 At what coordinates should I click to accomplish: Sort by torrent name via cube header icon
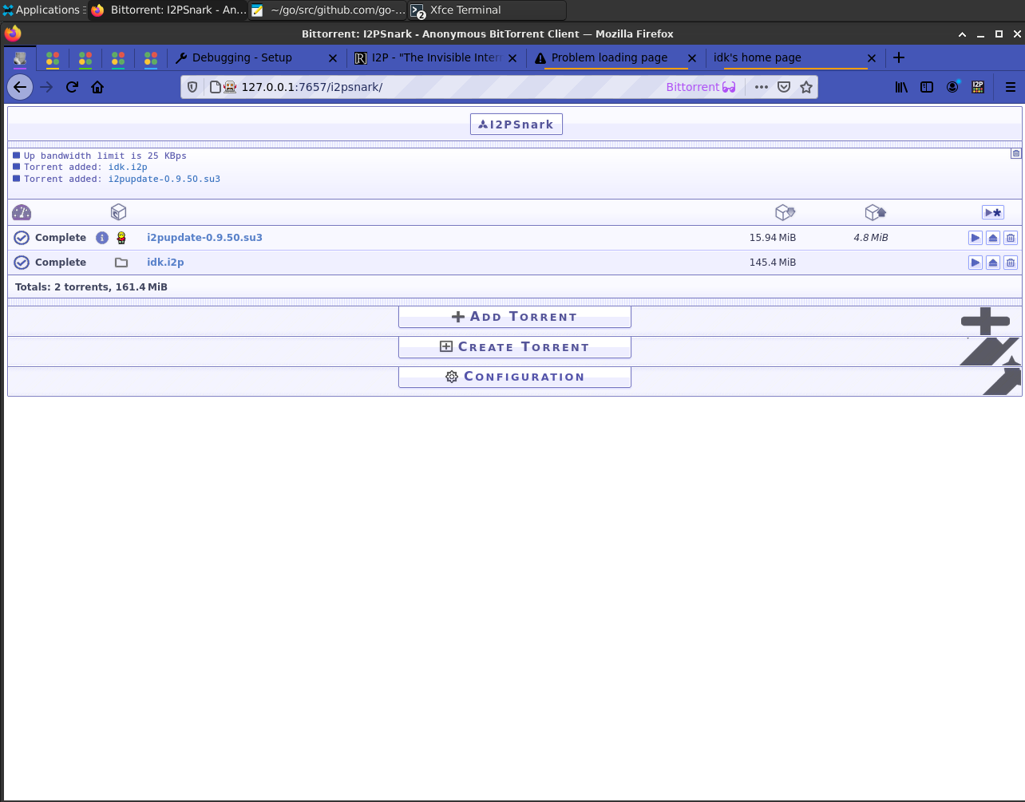pos(118,211)
